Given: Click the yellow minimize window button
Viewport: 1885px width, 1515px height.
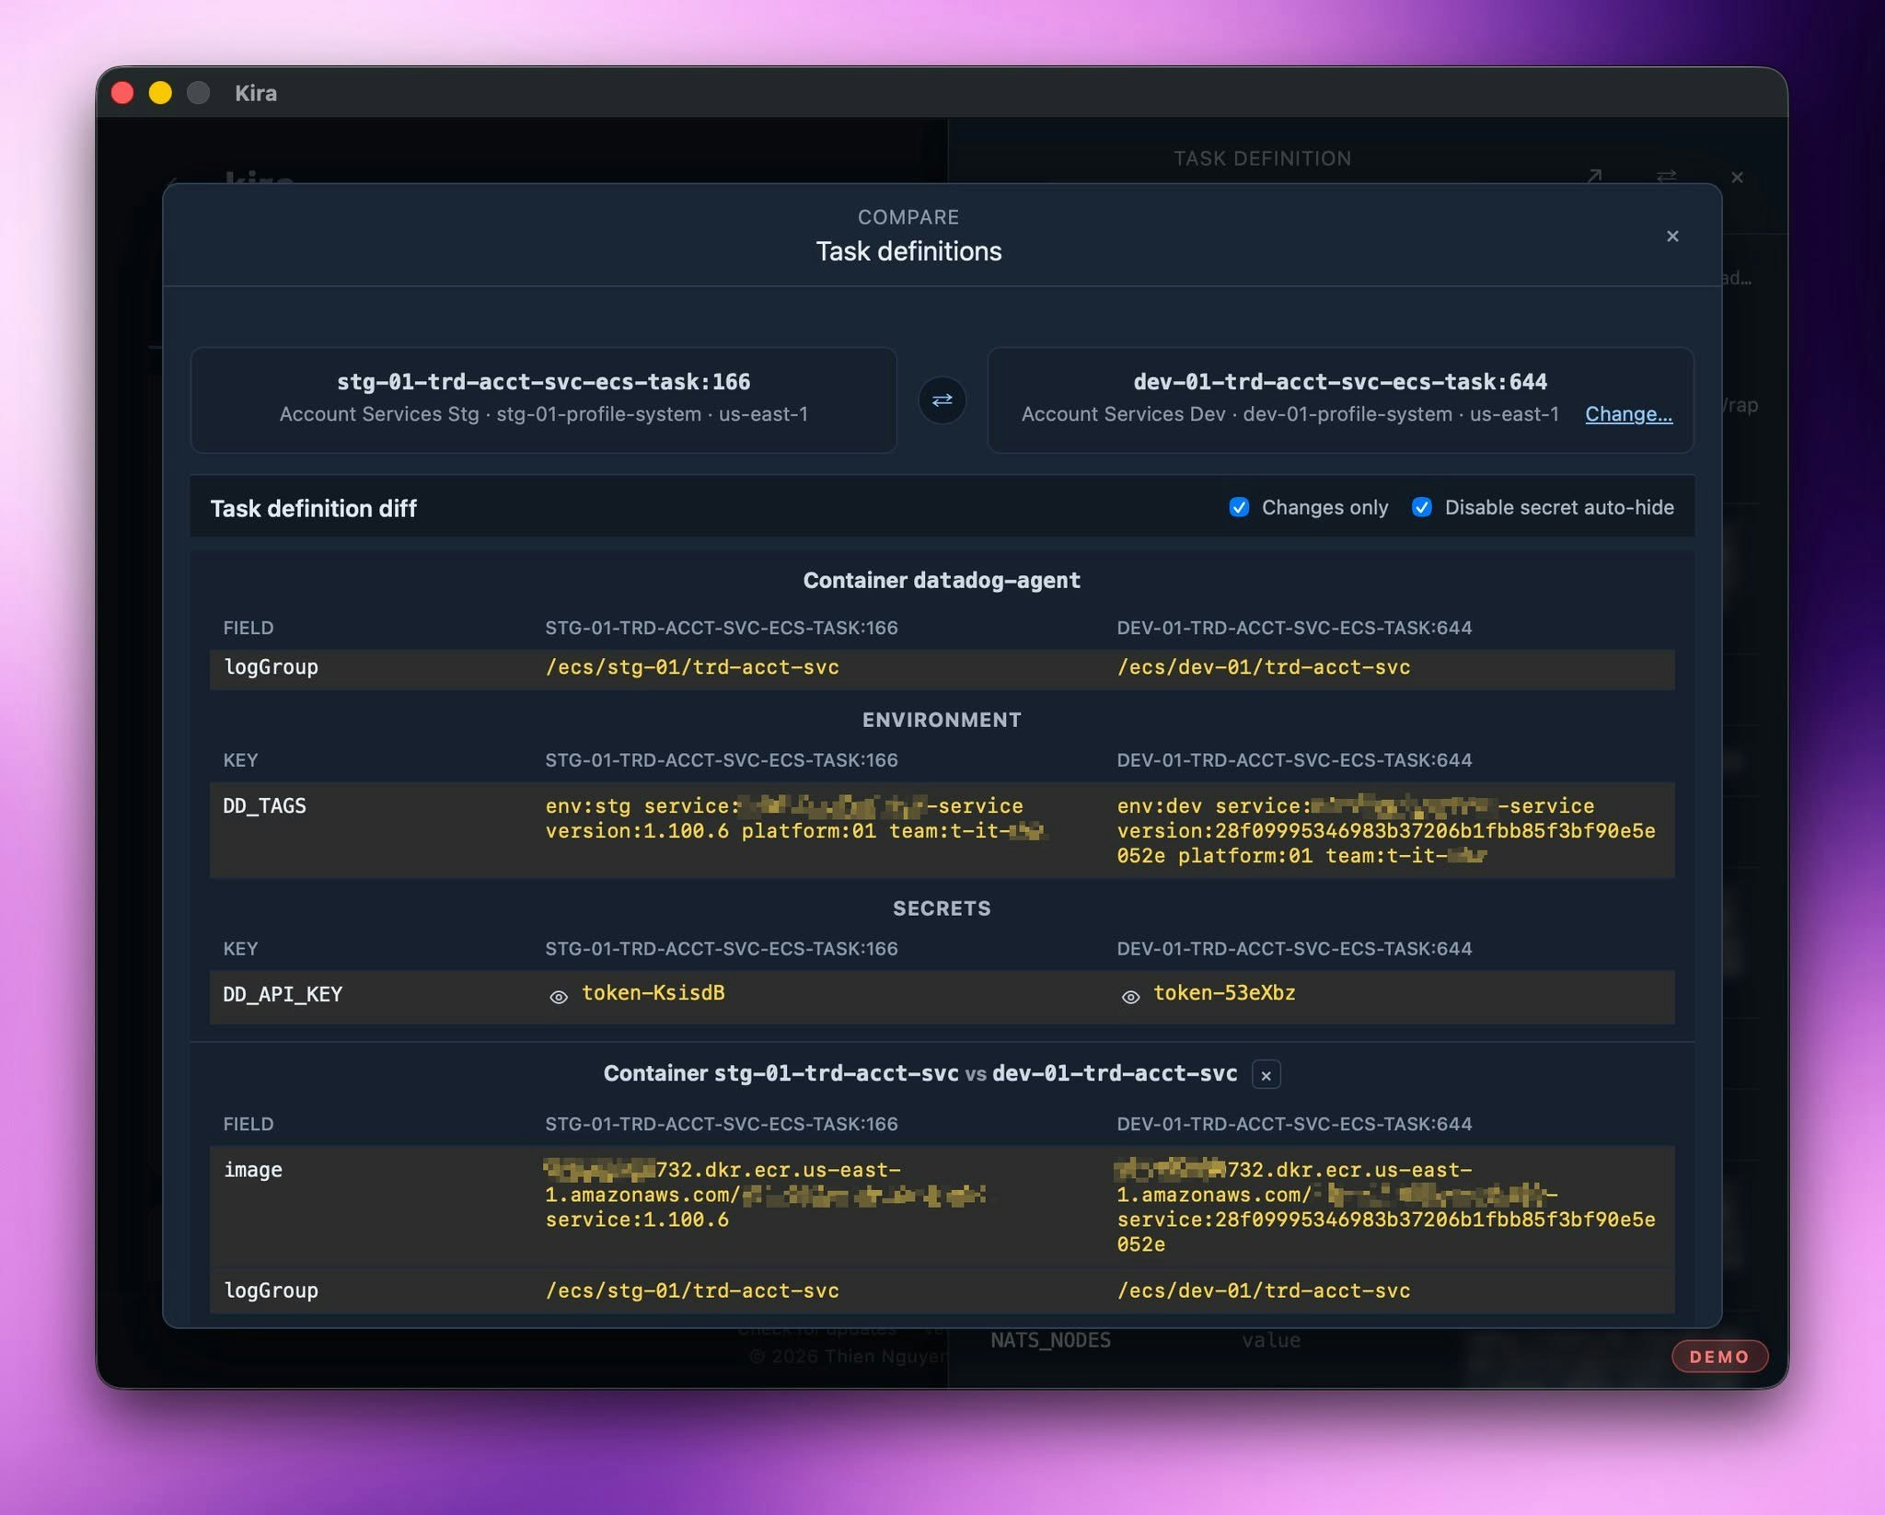Looking at the screenshot, I should click(160, 93).
